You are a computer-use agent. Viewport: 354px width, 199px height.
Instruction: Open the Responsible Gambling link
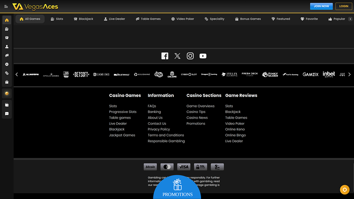click(166, 141)
